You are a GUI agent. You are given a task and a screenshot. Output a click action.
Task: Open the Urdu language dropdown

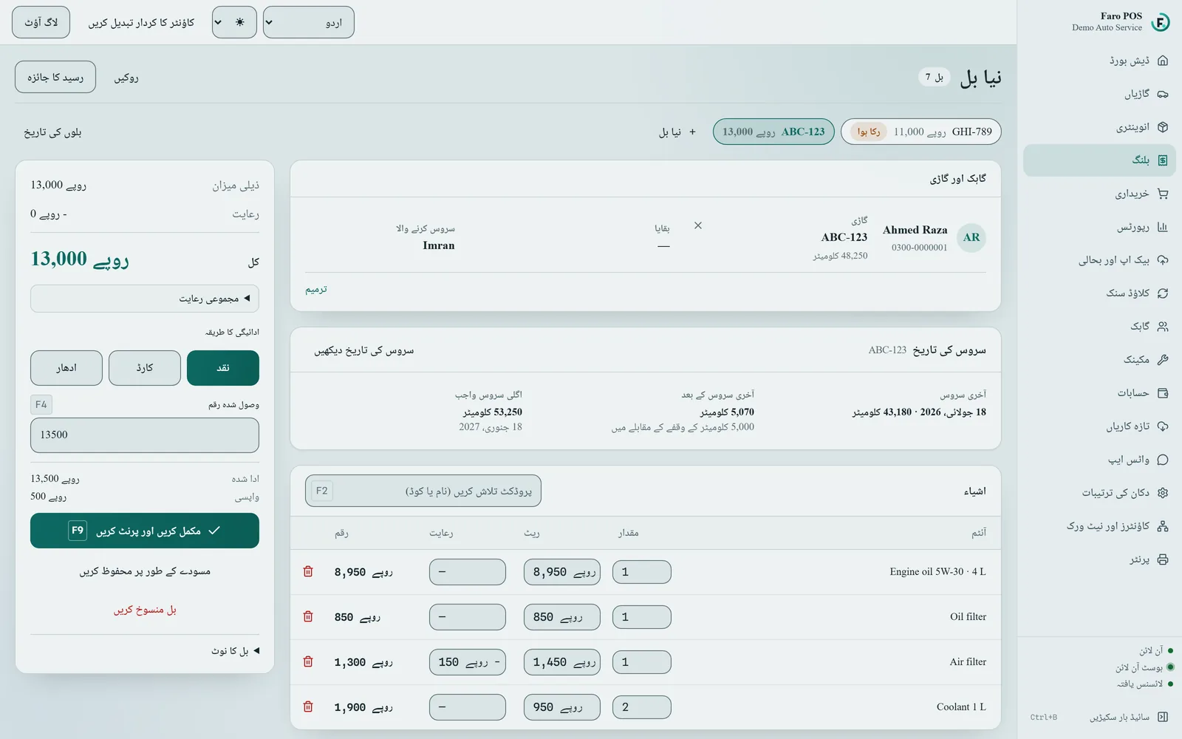point(309,22)
